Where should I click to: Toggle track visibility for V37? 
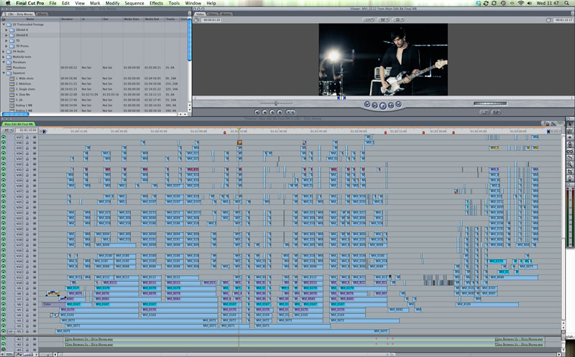tap(4, 137)
